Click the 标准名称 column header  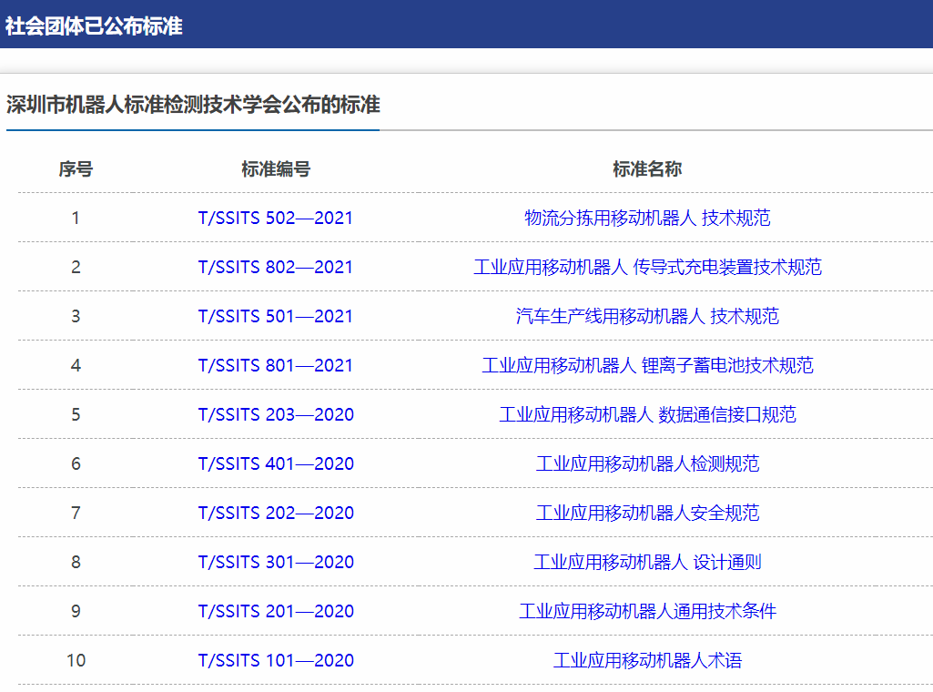(x=647, y=169)
